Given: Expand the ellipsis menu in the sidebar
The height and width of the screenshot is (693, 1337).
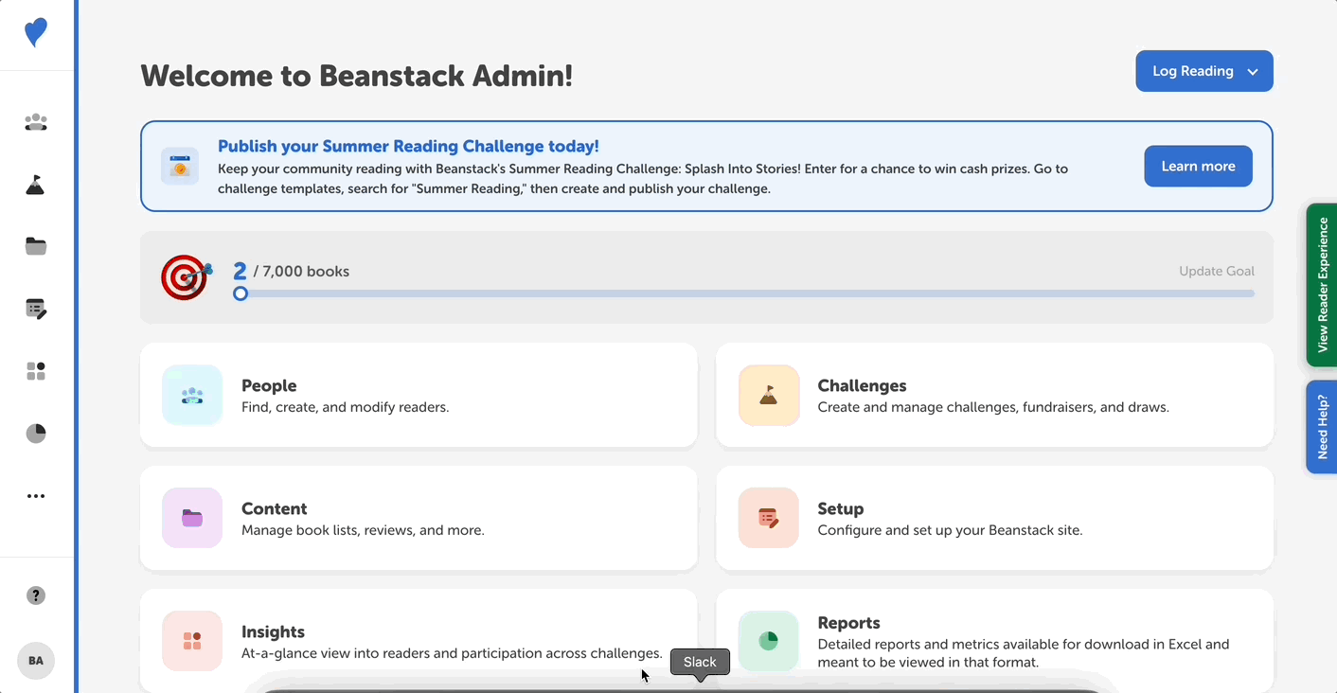Looking at the screenshot, I should tap(35, 495).
